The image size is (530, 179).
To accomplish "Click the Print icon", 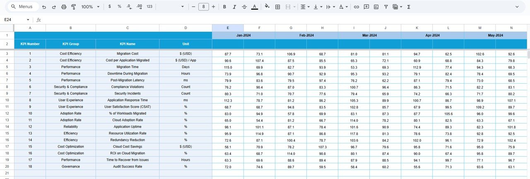I will click(63, 7).
